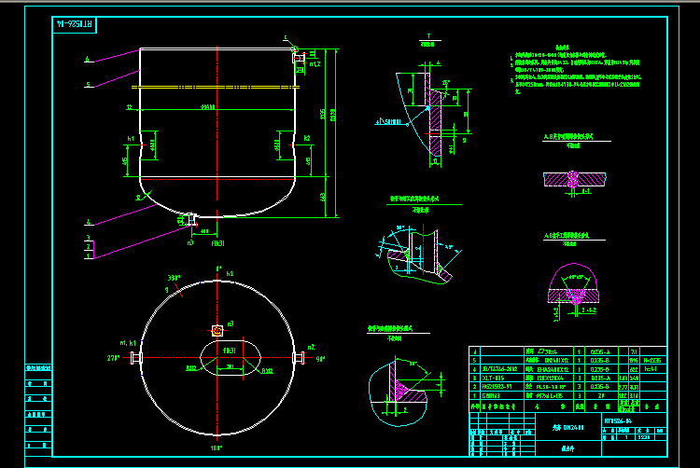Select the red n3 nozzle symbol in plan view
Viewport: 700px width, 468px height.
pos(217,329)
